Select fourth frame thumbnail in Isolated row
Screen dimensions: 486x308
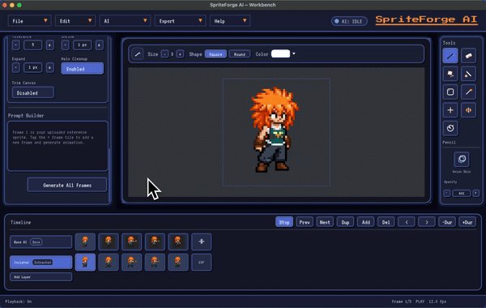(155, 263)
